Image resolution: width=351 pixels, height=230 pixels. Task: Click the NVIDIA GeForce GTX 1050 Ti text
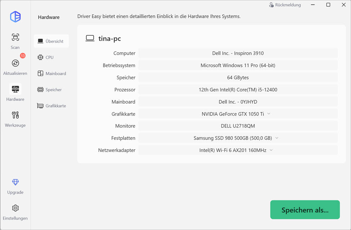point(233,114)
